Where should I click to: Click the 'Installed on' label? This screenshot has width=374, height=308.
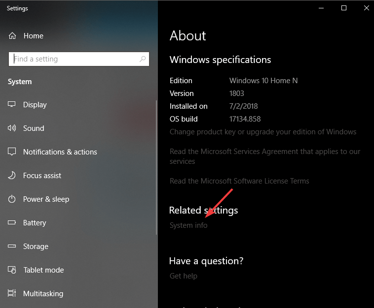[x=188, y=106]
